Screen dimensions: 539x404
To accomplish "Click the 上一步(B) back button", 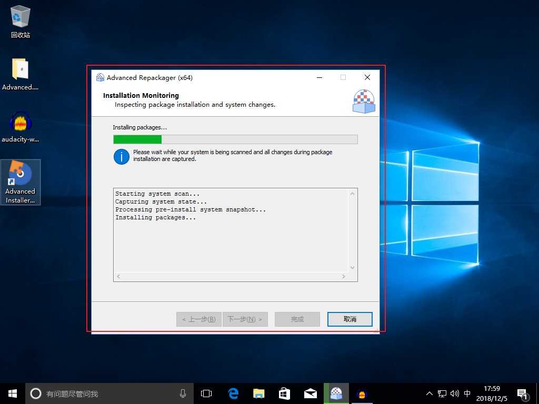I will pyautogui.click(x=198, y=319).
